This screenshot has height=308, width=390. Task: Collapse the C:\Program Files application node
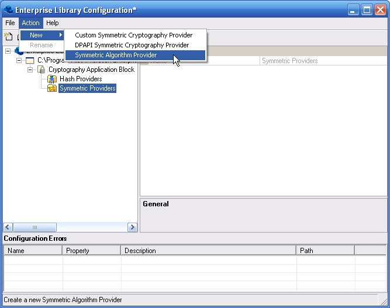[x=19, y=60]
